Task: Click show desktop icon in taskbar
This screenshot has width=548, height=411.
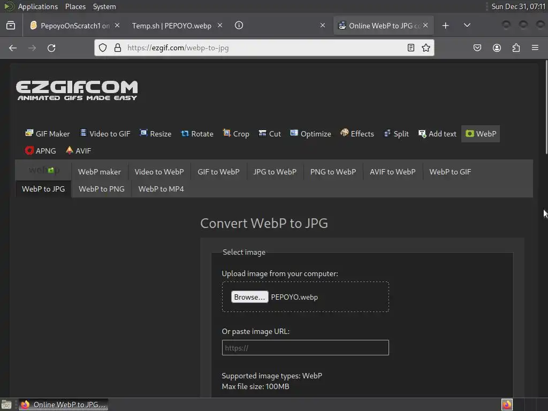Action: point(6,405)
